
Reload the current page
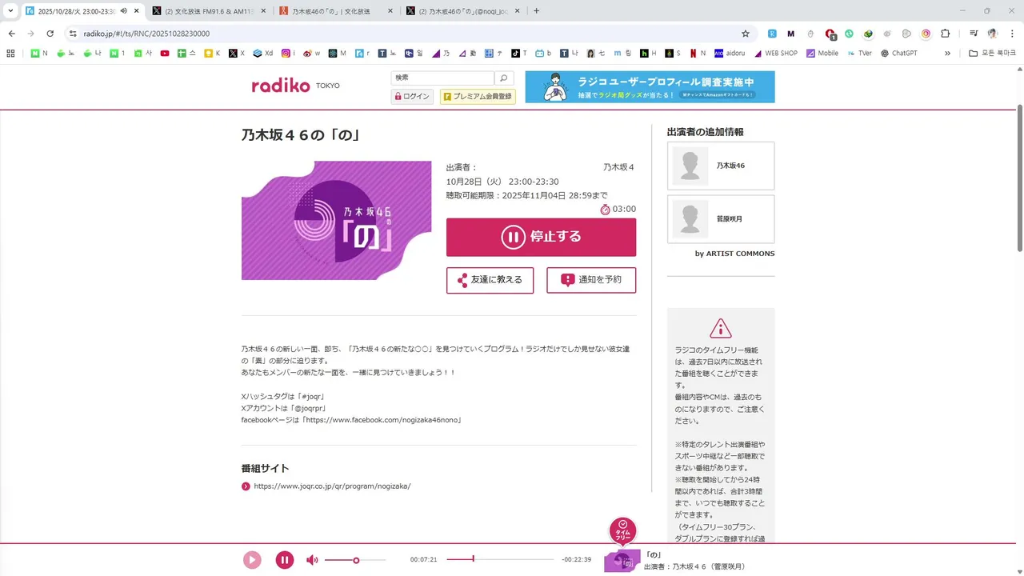click(50, 34)
